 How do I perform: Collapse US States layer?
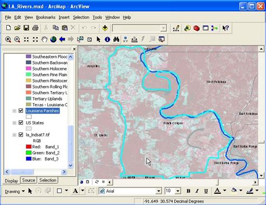pyautogui.click(x=15, y=123)
